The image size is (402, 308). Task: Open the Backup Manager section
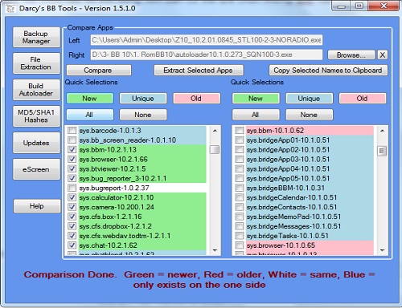point(36,38)
